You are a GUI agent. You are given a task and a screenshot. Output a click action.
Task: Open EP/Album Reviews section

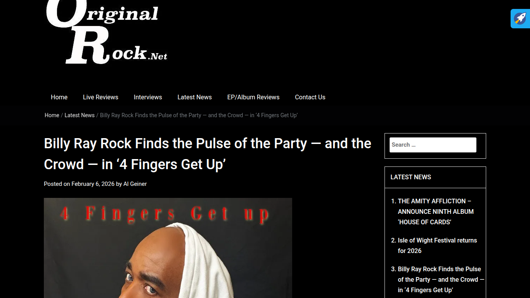[253, 97]
